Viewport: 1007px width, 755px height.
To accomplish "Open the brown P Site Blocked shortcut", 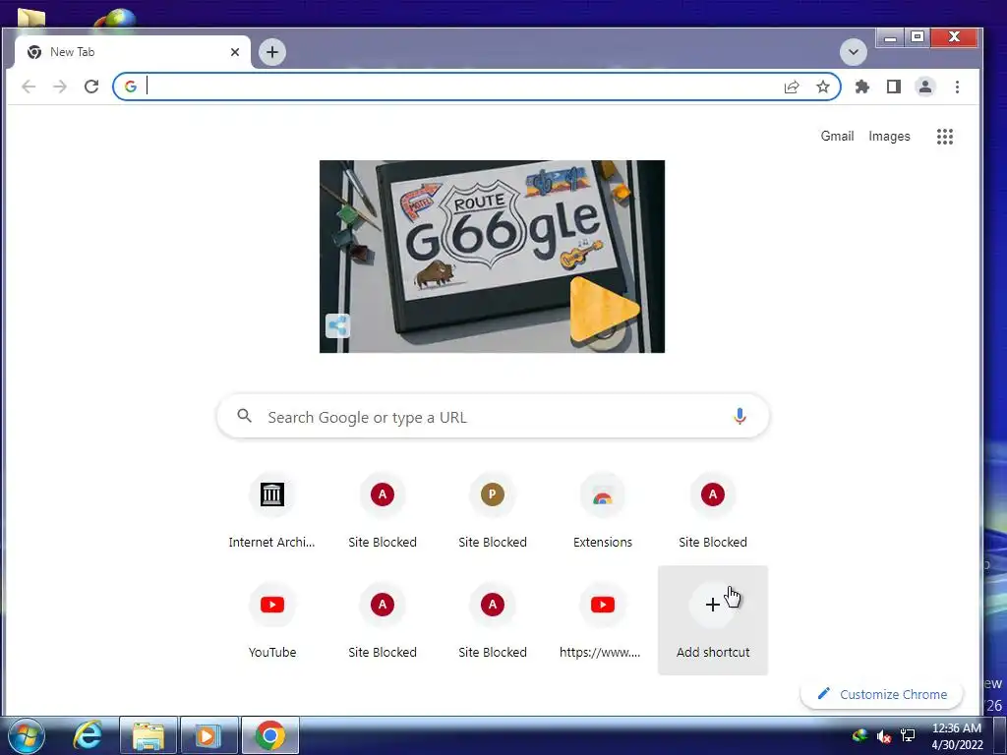I will click(x=493, y=511).
